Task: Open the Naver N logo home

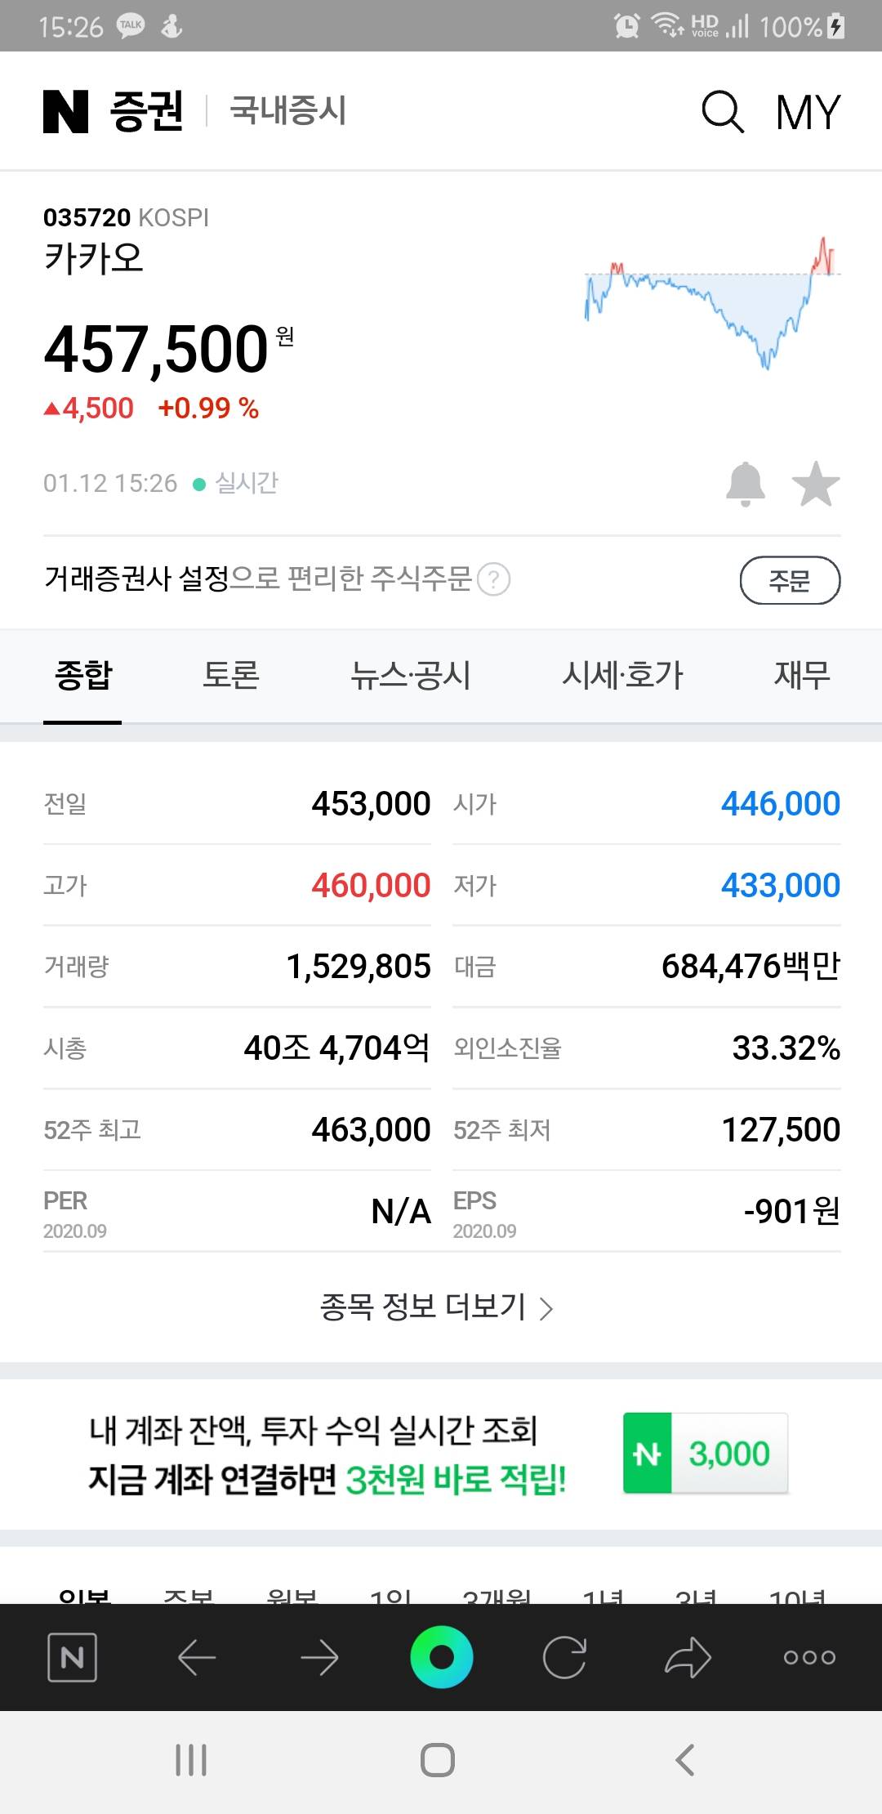Action: [65, 111]
